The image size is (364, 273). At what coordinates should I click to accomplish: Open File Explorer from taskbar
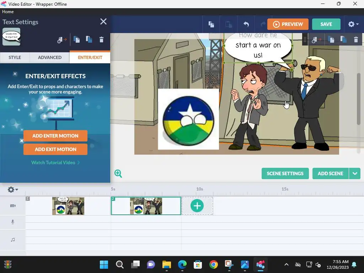pyautogui.click(x=166, y=264)
